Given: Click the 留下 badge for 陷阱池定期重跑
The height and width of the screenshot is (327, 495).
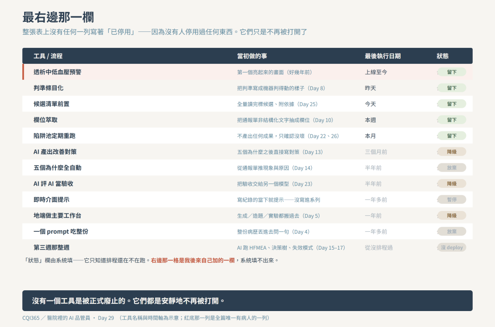Looking at the screenshot, I should click(x=451, y=136).
